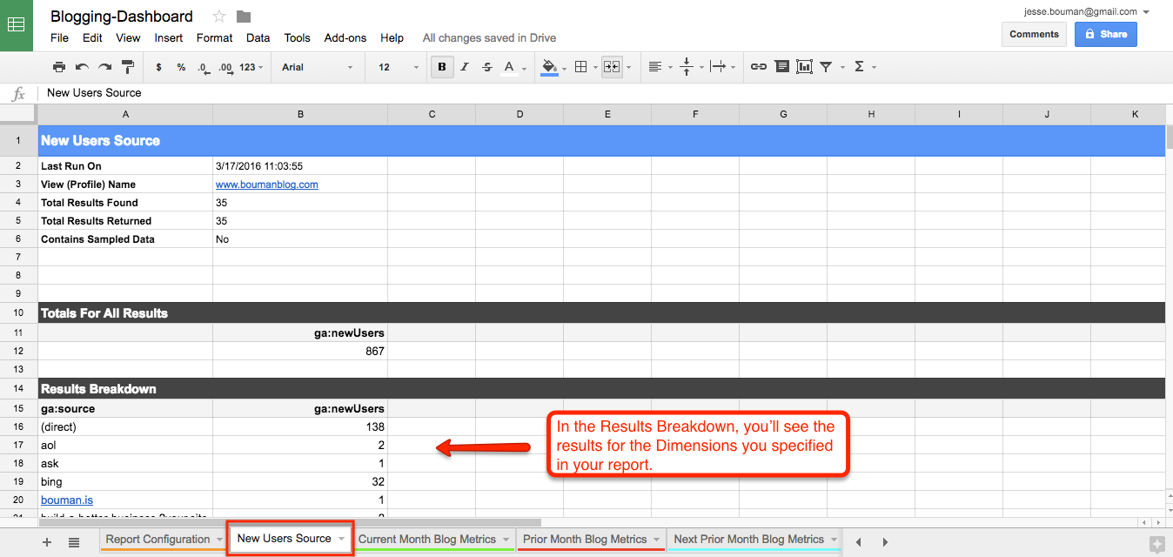Toggle italic formatting
Image resolution: width=1173 pixels, height=557 pixels.
coord(464,66)
